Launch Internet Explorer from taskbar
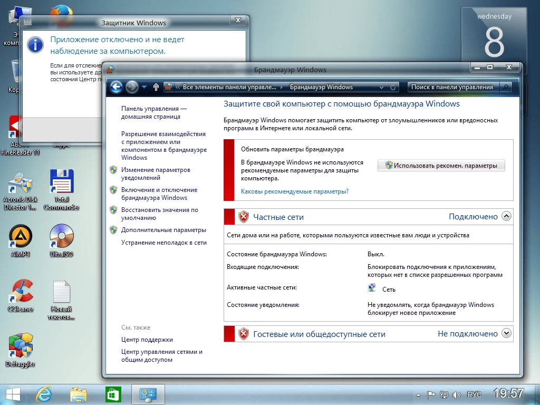 (x=44, y=394)
